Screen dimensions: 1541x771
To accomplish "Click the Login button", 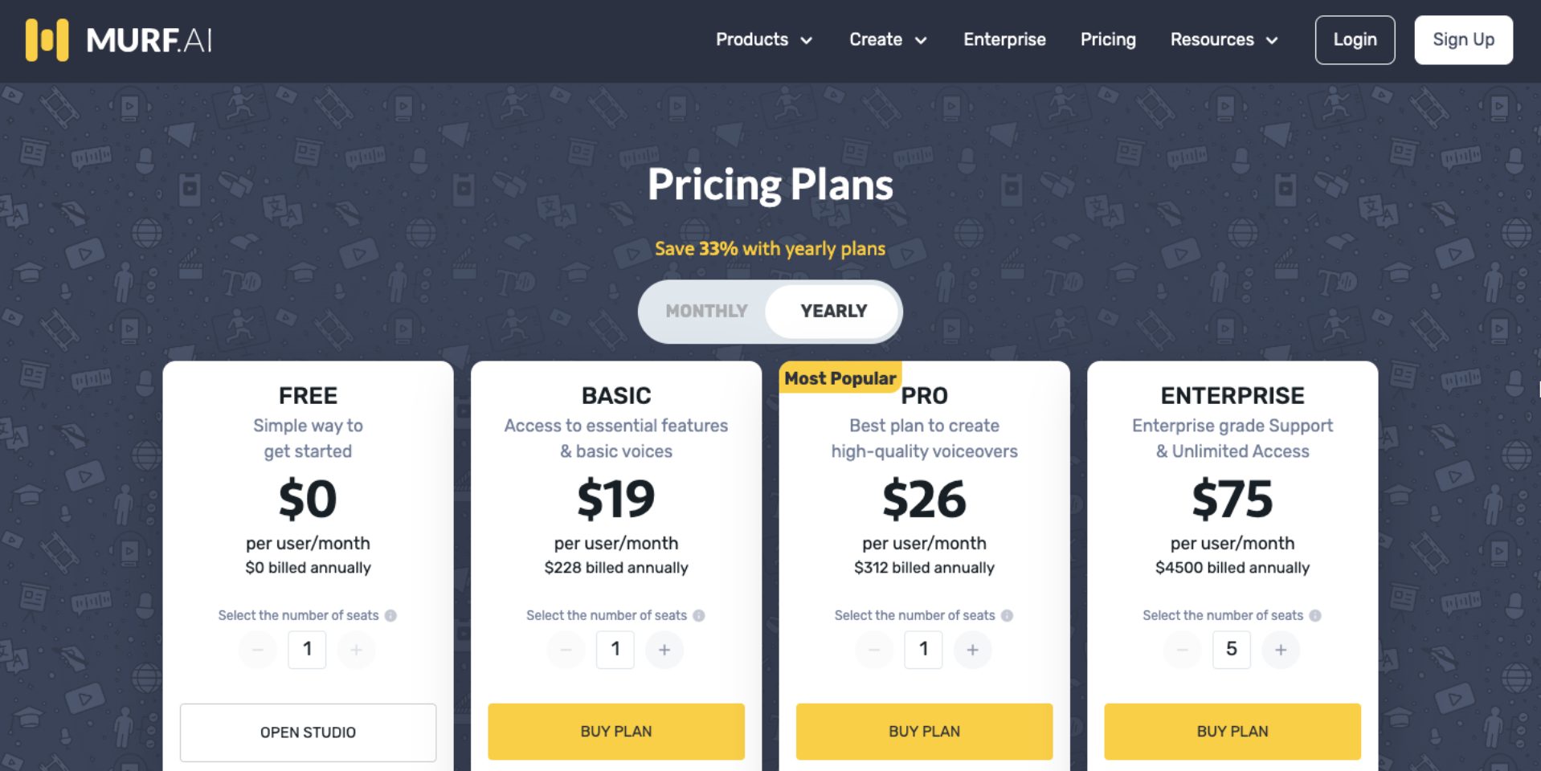I will pos(1355,39).
